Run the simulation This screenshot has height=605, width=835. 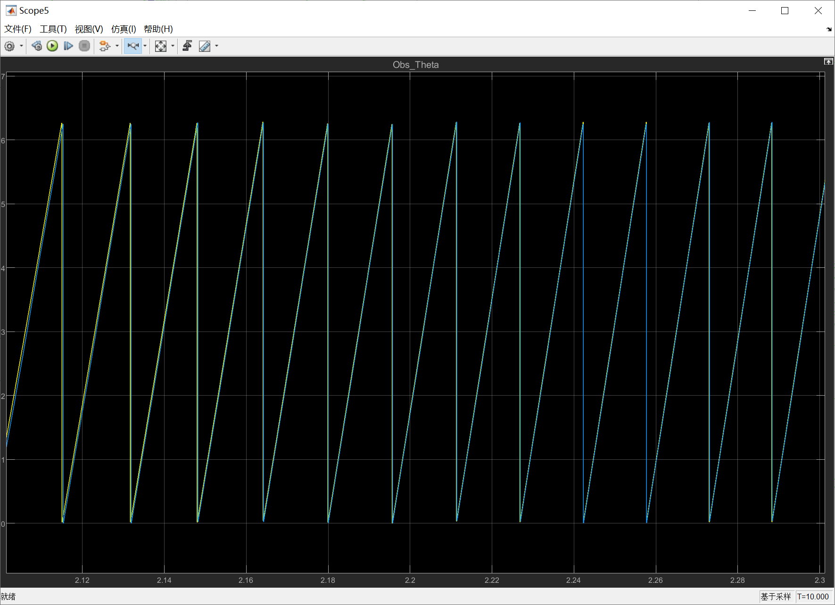[52, 46]
